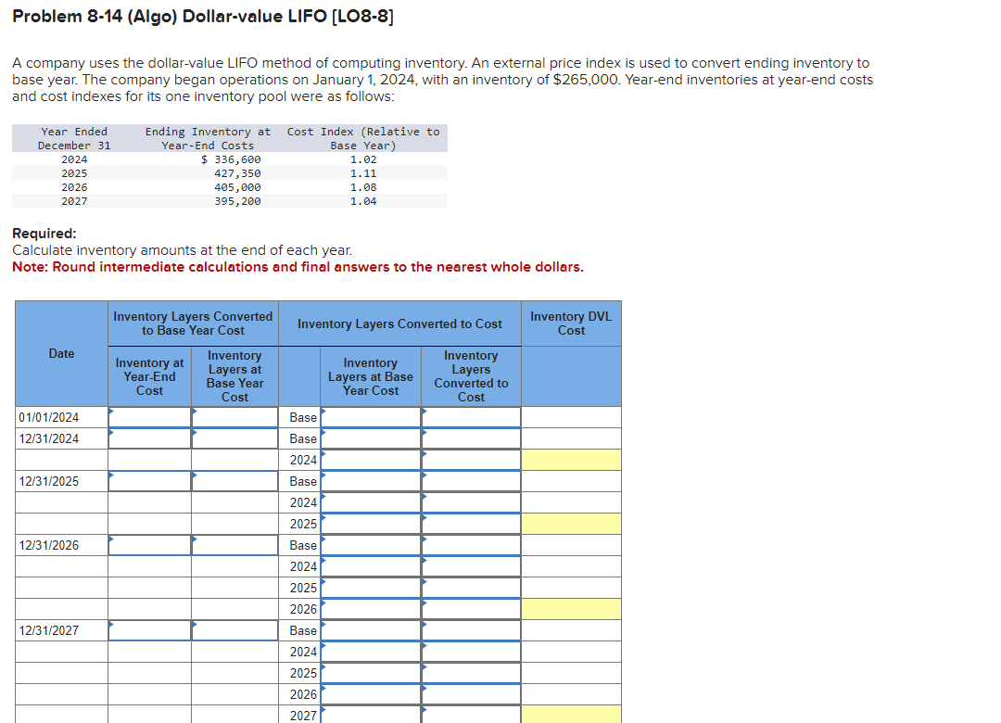
Task: Click the Date column header
Action: click(59, 352)
